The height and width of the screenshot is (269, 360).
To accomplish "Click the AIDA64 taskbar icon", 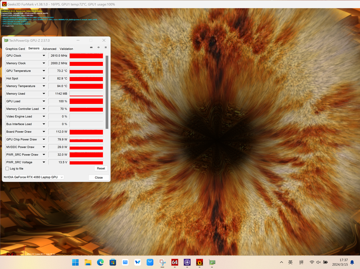I will click(174, 262).
